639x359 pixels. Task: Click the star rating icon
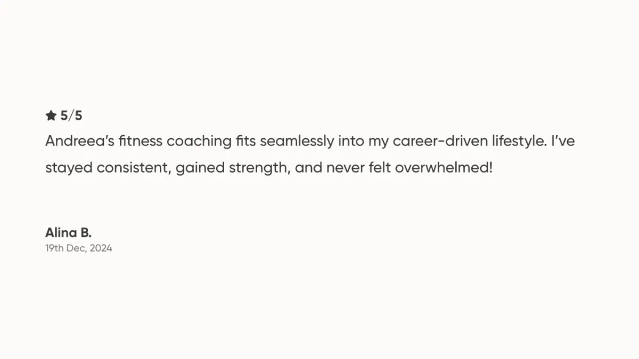pos(51,115)
